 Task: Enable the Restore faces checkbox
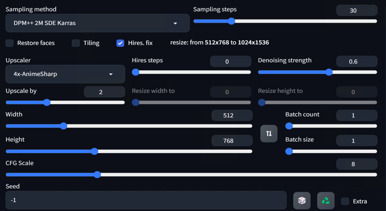click(x=10, y=43)
